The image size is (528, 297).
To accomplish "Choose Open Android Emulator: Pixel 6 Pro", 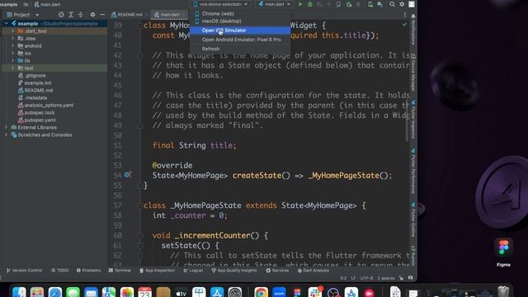I will [x=240, y=40].
